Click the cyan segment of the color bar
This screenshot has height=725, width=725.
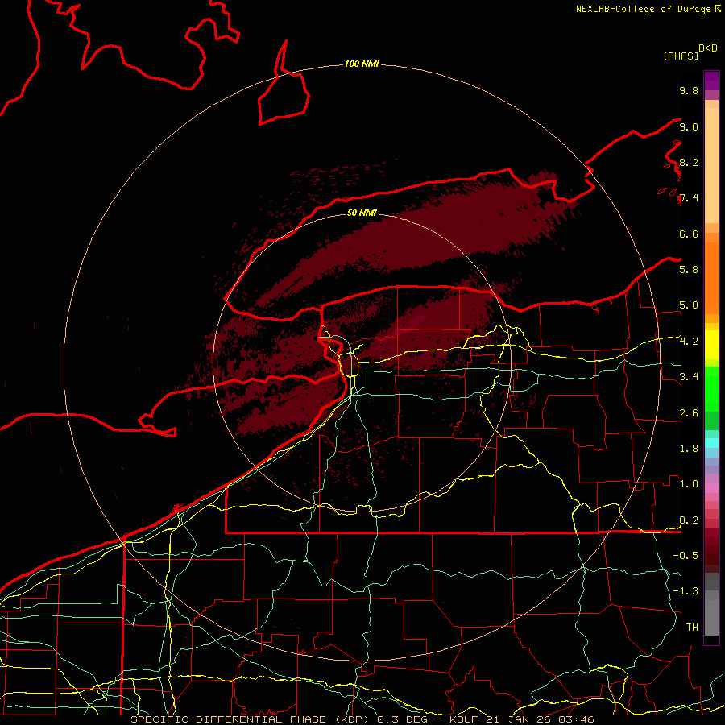click(711, 442)
